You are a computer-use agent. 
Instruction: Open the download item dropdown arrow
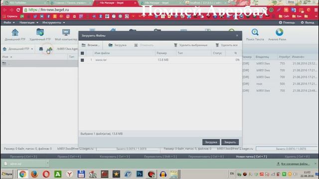coord(47,163)
